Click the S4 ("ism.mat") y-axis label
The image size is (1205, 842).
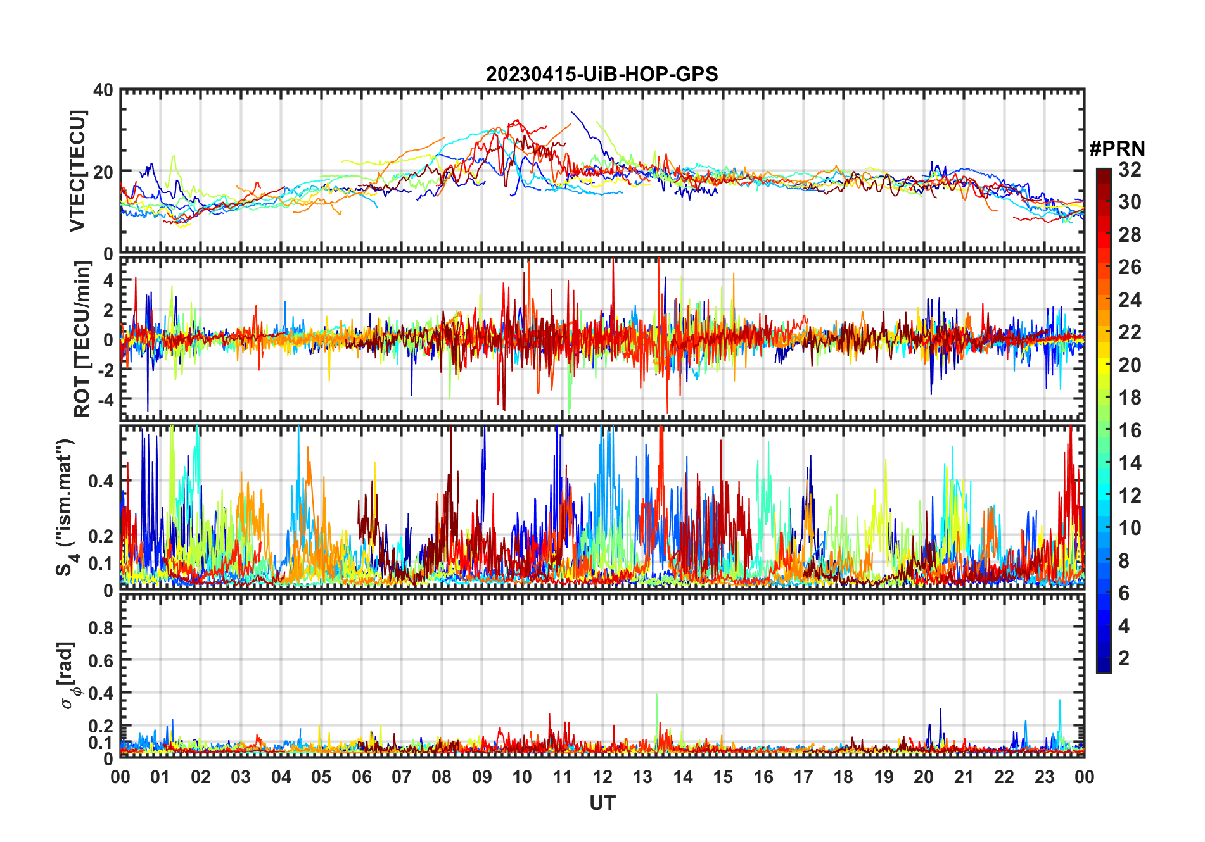pos(67,508)
